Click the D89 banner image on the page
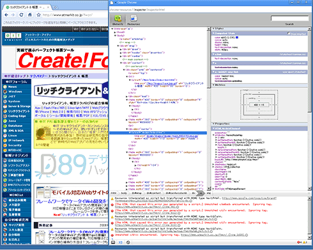The image size is (313, 250). (71, 165)
